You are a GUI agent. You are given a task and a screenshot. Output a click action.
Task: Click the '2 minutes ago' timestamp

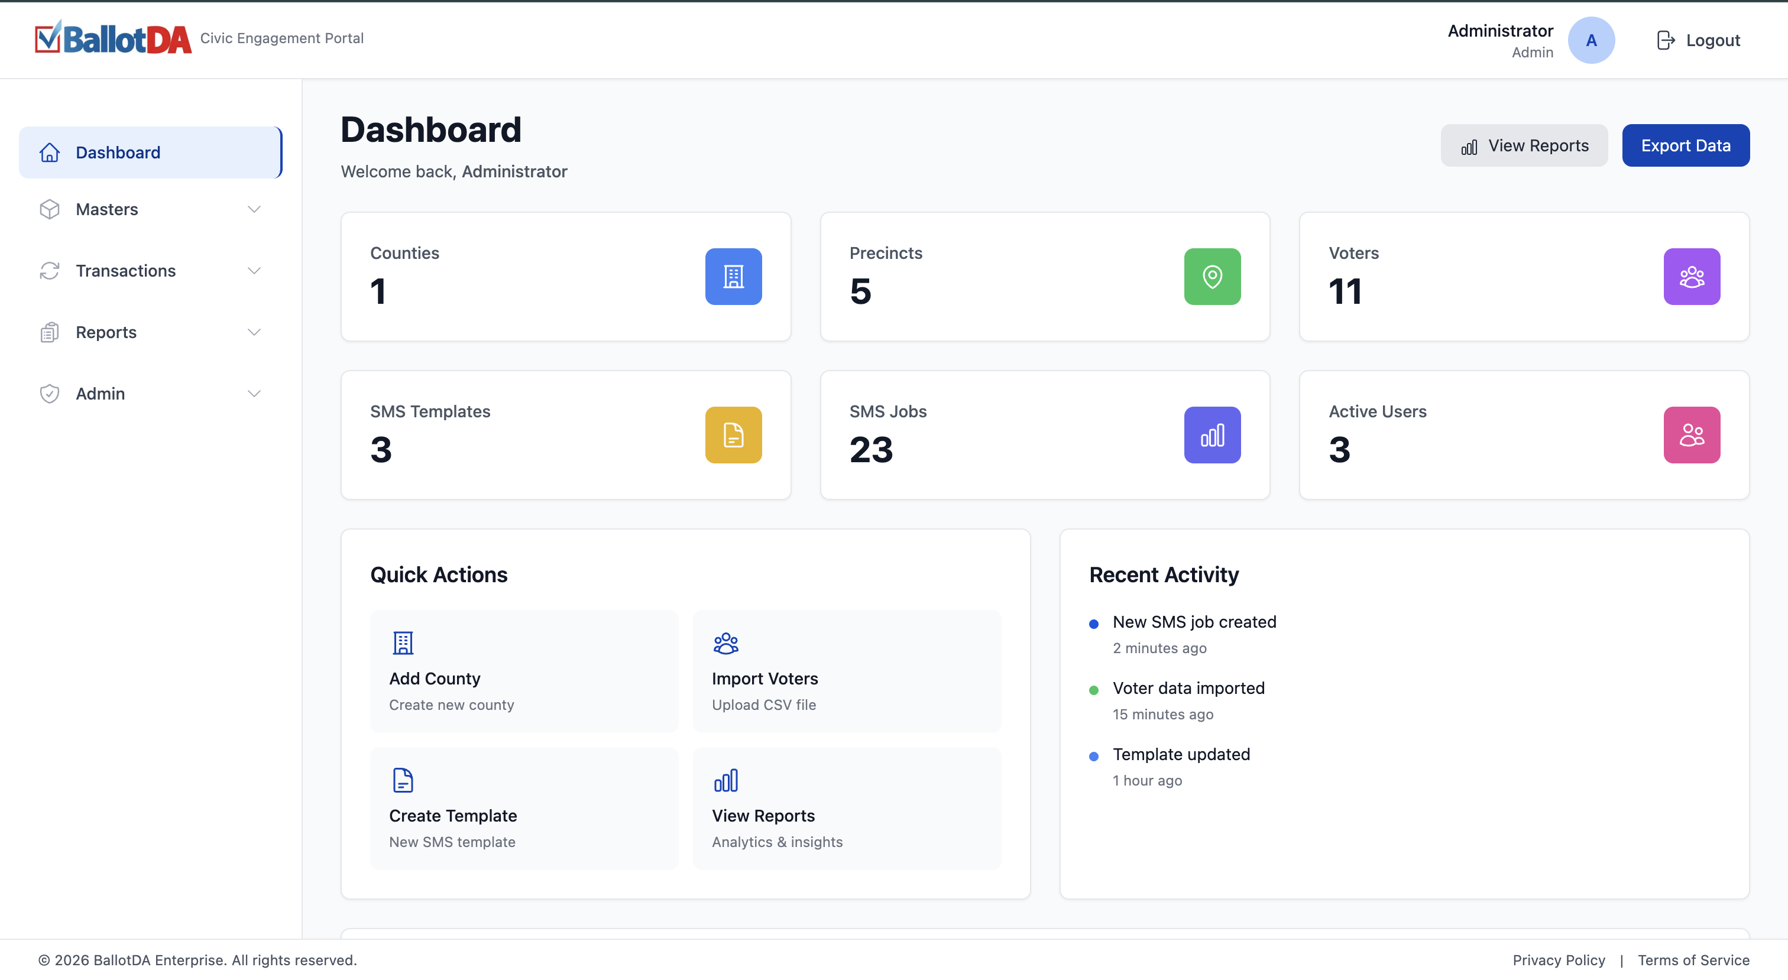[1159, 648]
